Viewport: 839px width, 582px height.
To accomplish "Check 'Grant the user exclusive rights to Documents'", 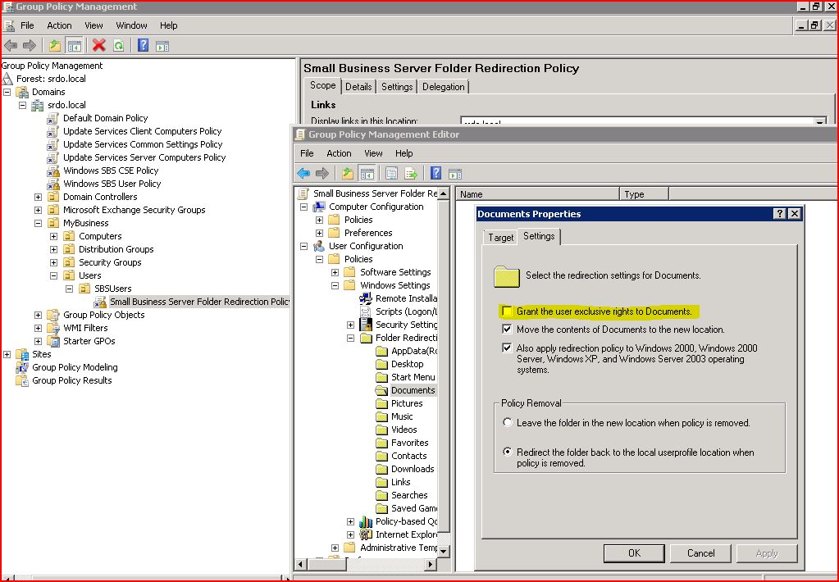I will 507,312.
